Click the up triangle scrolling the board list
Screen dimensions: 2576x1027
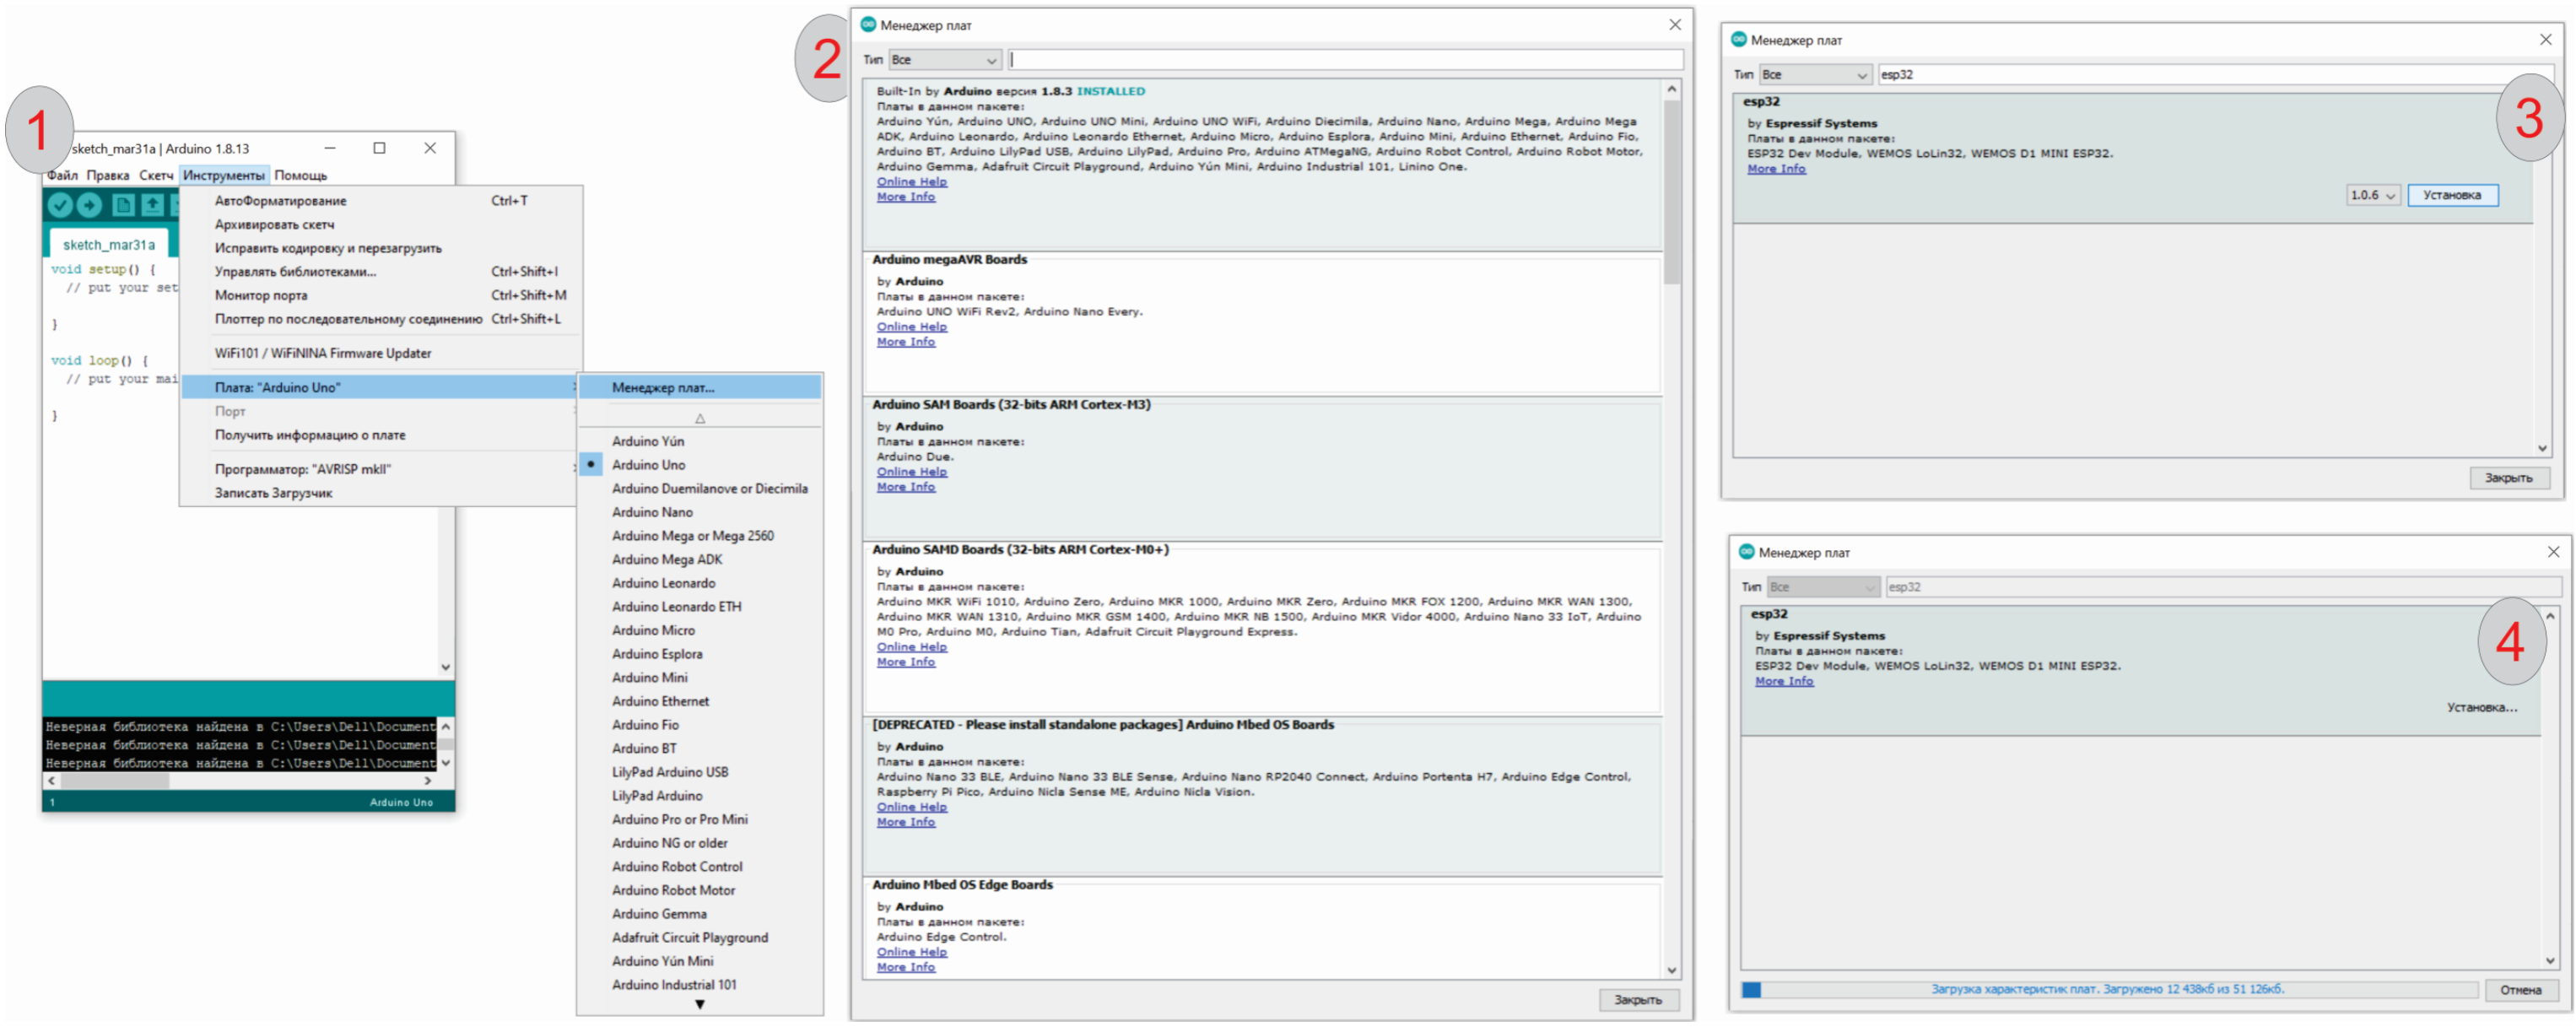click(x=699, y=418)
